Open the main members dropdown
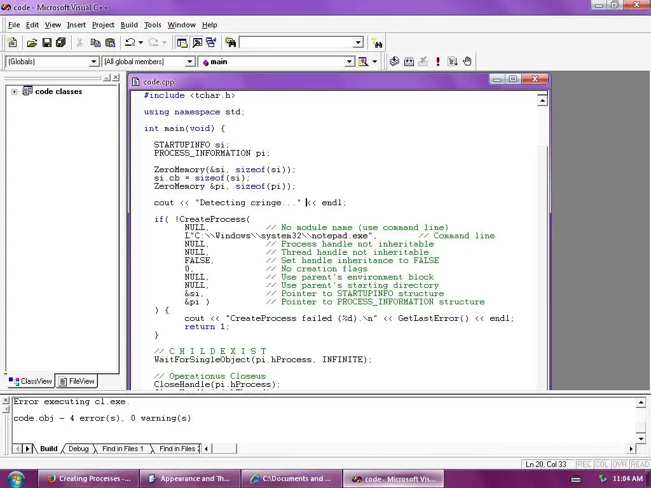The image size is (651, 488). (x=350, y=62)
